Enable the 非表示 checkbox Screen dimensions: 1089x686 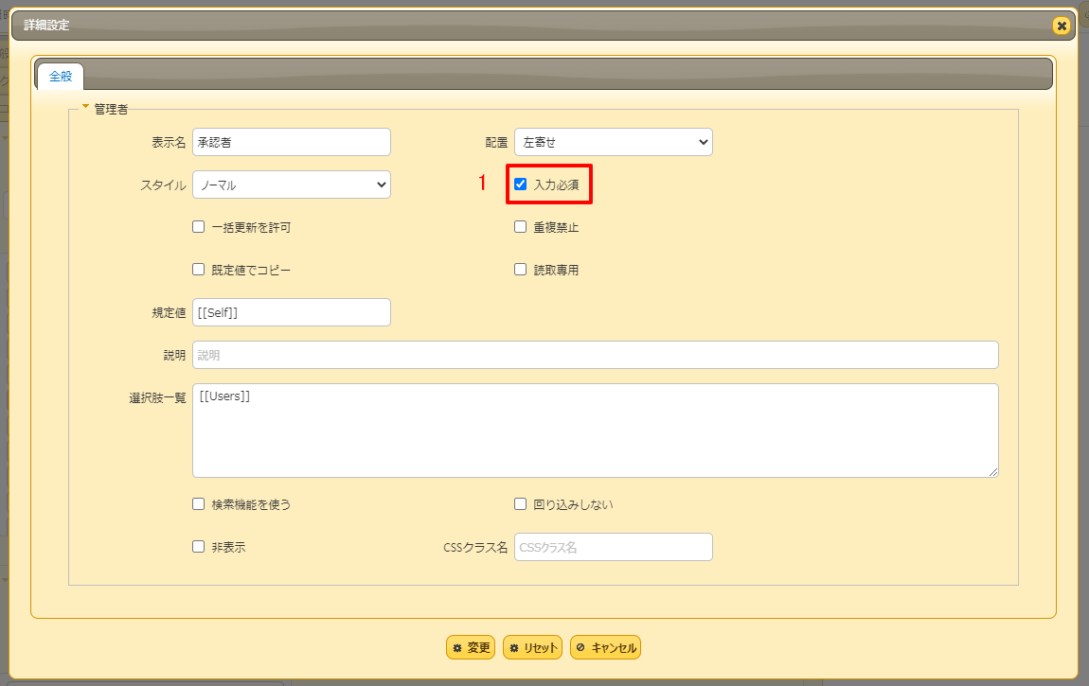click(198, 546)
